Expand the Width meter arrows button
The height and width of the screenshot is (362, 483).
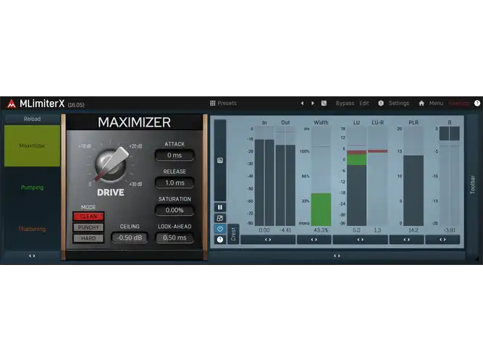pyautogui.click(x=314, y=240)
